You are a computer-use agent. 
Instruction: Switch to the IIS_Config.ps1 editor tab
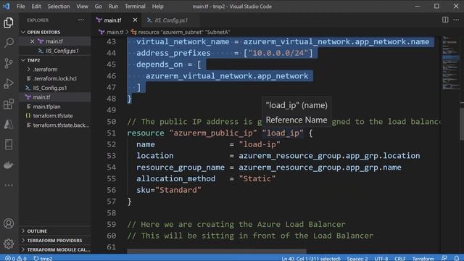pyautogui.click(x=171, y=20)
